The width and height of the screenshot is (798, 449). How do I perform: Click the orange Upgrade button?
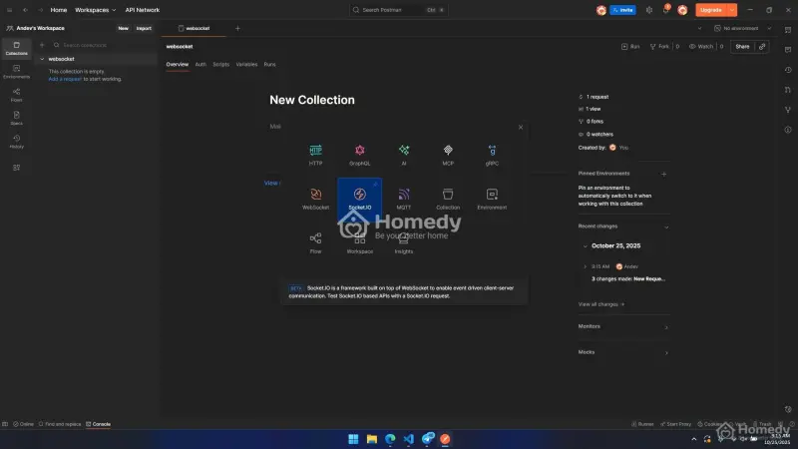click(x=711, y=10)
